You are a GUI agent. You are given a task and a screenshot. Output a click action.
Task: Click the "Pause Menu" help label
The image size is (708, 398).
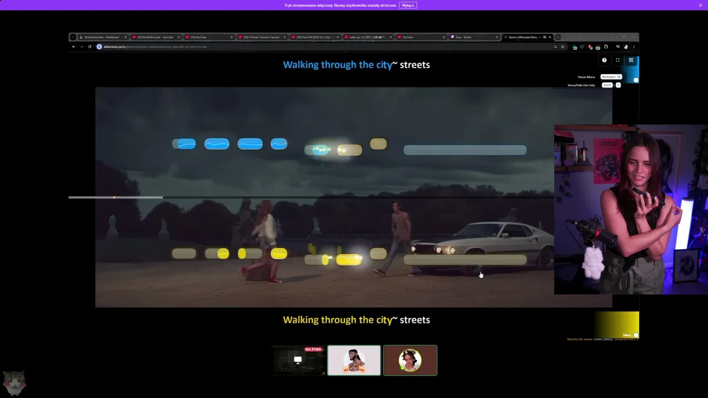click(586, 77)
